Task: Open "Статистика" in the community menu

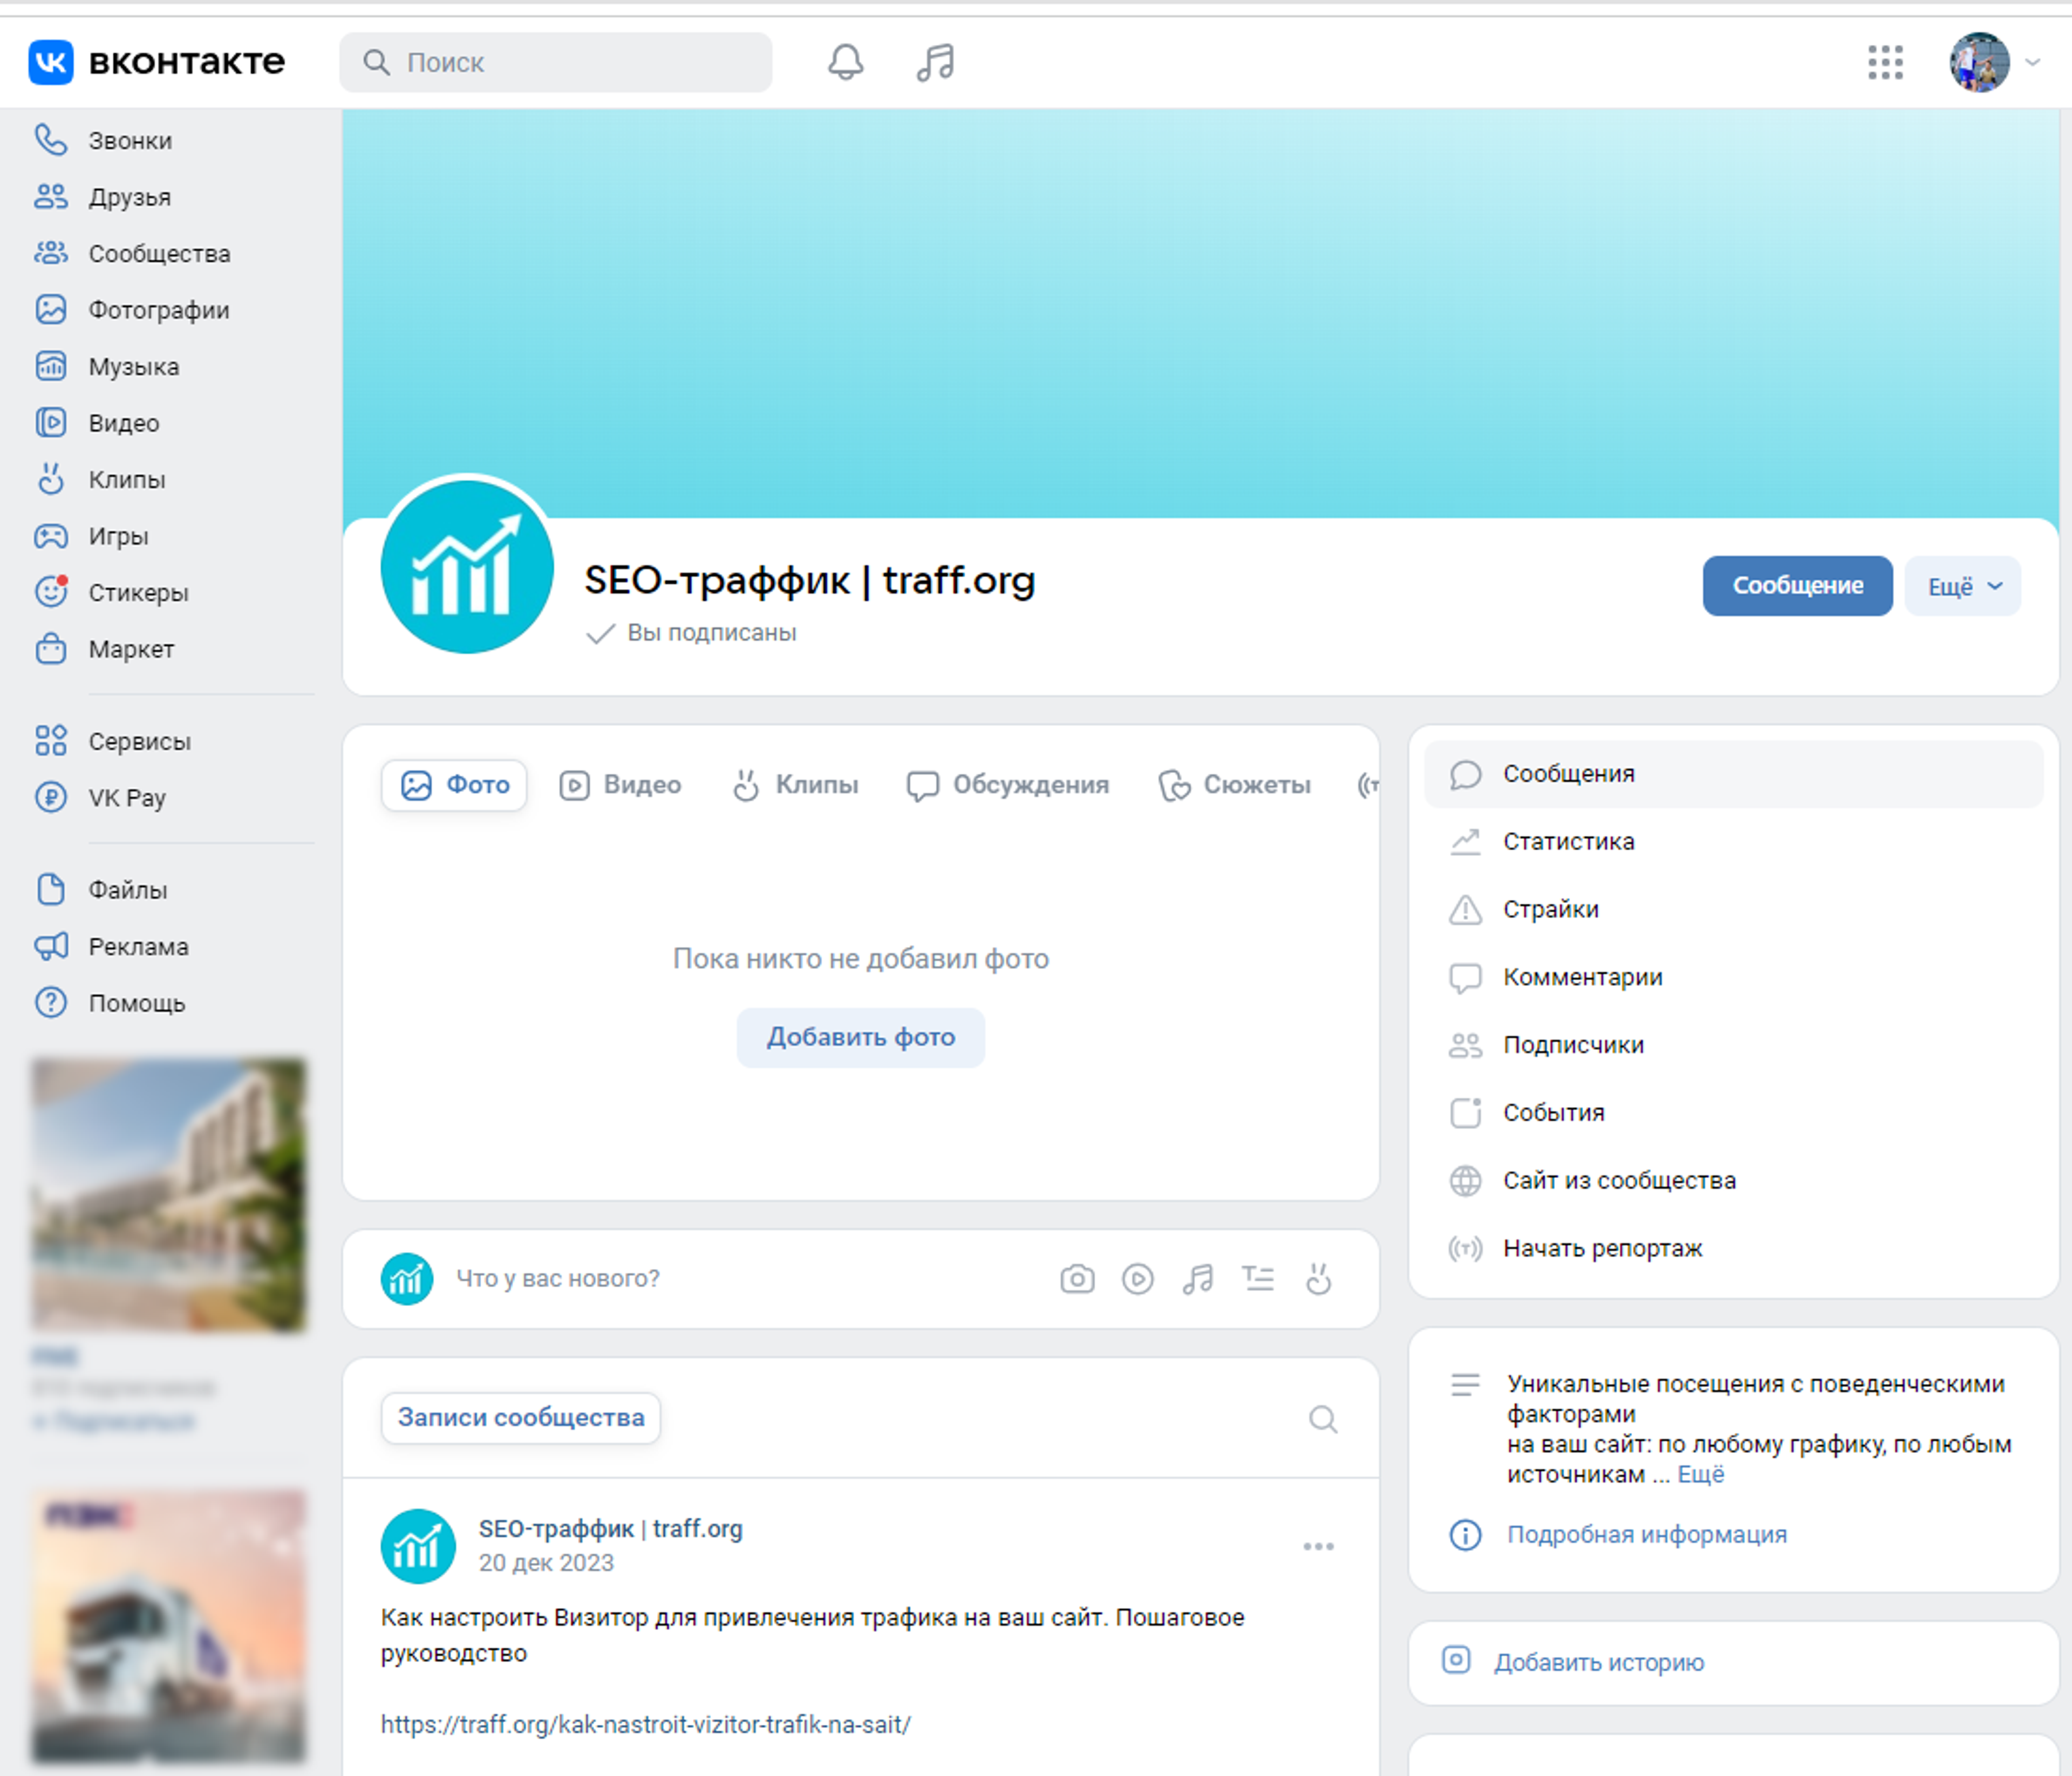Action: point(1568,841)
